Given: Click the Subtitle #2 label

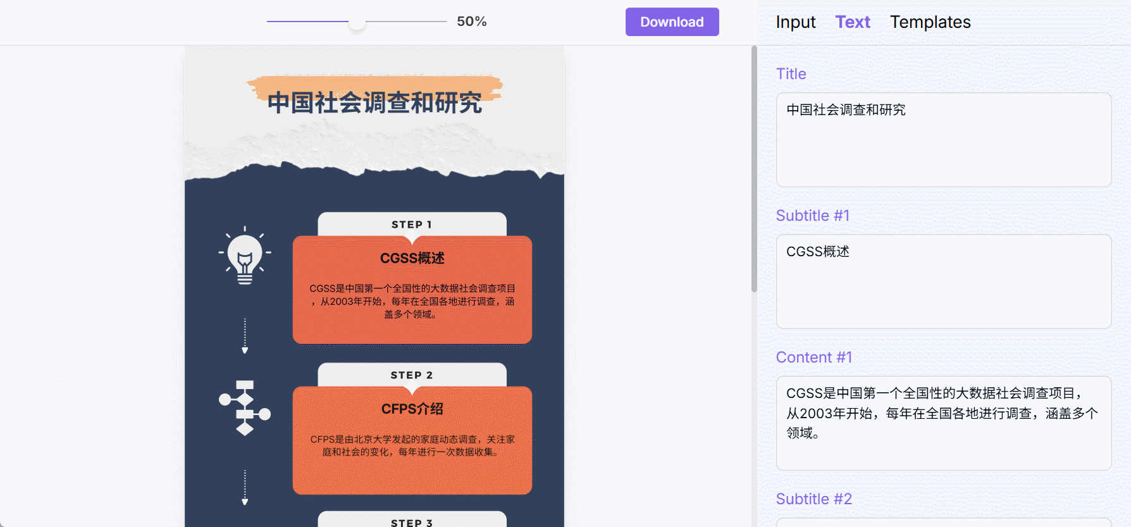Looking at the screenshot, I should pos(814,499).
